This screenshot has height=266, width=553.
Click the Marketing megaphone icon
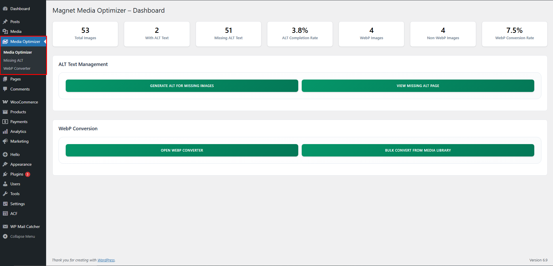(5, 141)
